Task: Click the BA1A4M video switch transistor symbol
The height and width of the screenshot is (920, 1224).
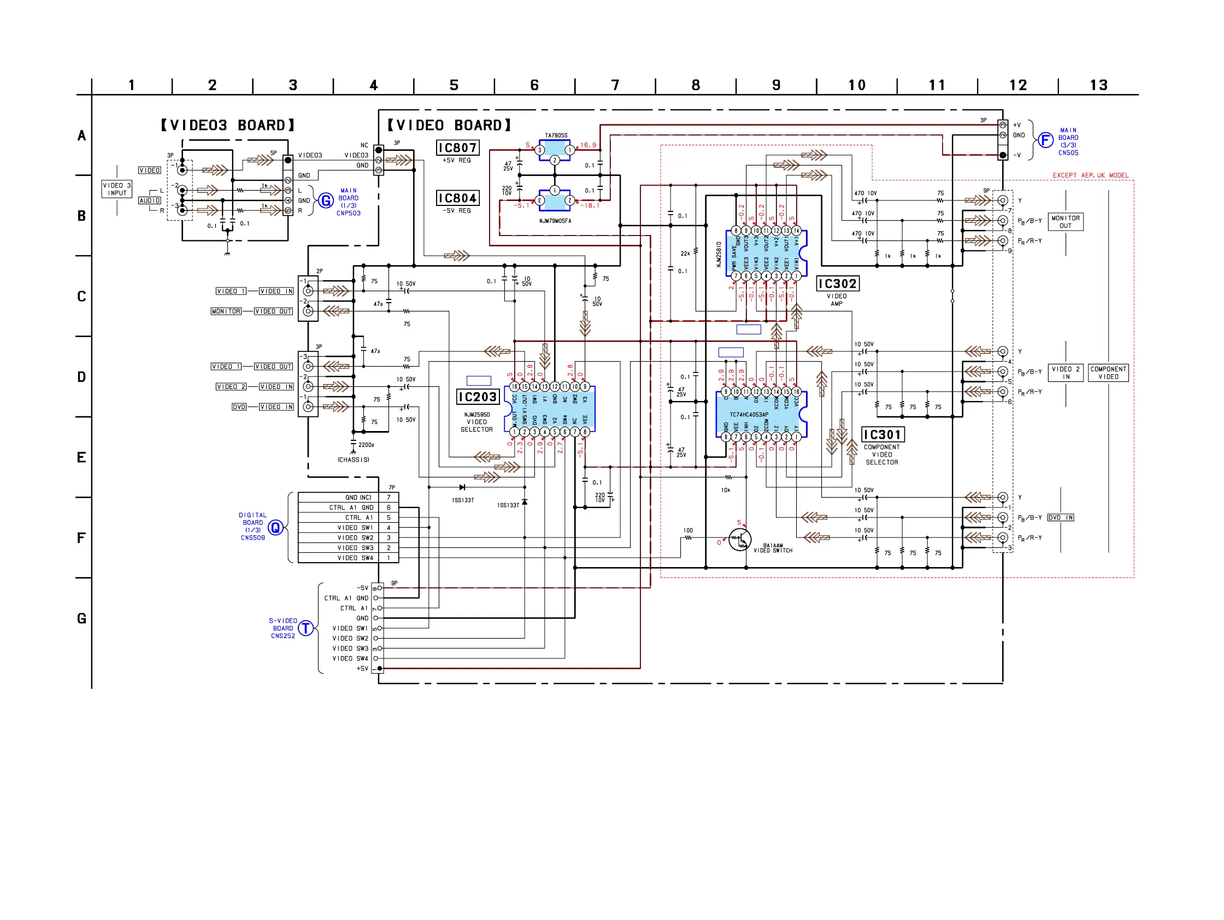Action: pyautogui.click(x=739, y=539)
